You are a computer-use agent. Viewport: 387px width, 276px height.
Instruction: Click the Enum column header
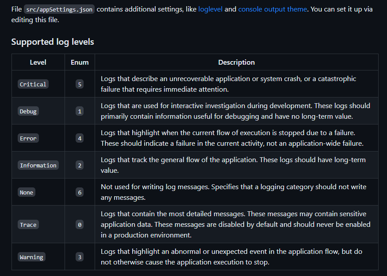80,62
